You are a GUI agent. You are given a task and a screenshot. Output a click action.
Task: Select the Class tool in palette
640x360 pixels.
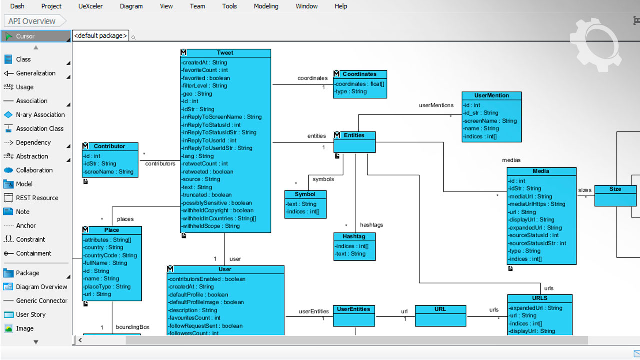pos(23,59)
